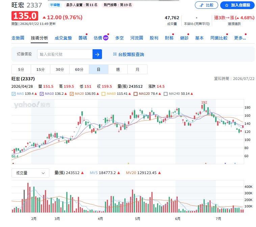Toggle the MA5 checkbox off
Image resolution: width=256 pixels, height=227 pixels.
14,94
